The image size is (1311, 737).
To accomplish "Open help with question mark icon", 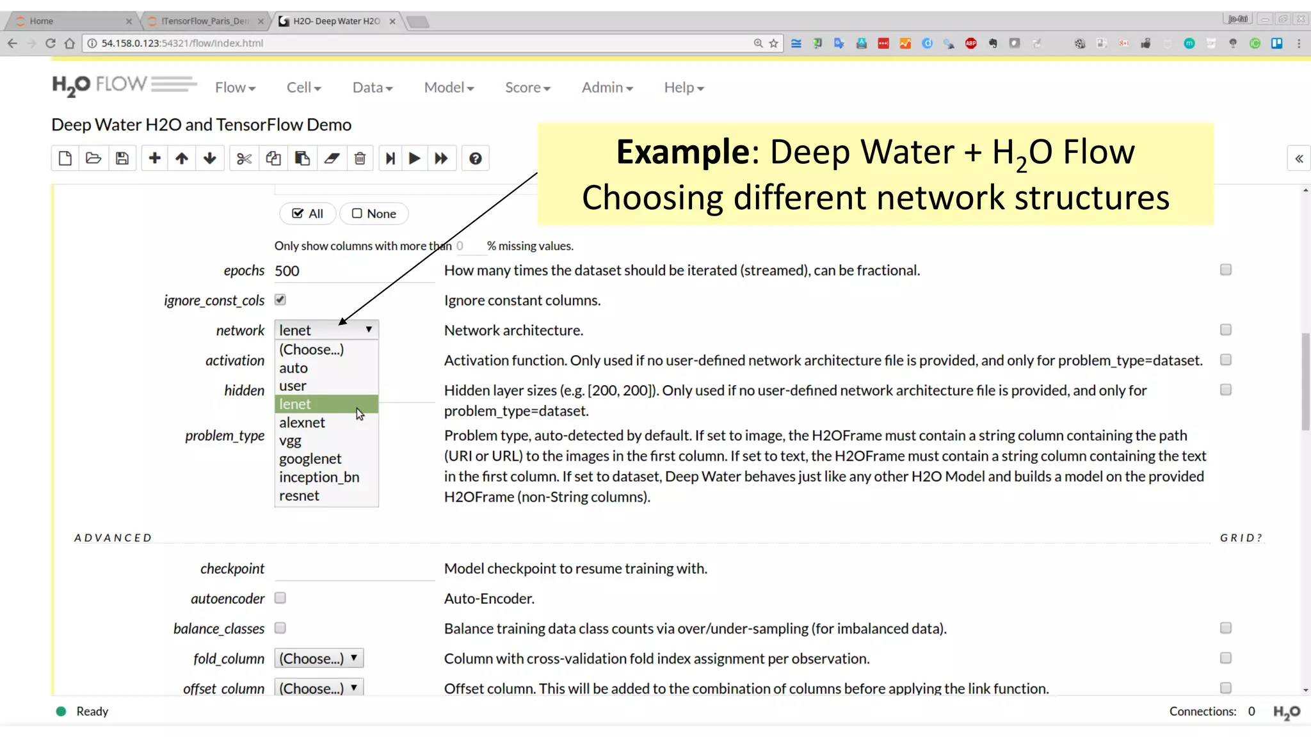I will pyautogui.click(x=475, y=159).
